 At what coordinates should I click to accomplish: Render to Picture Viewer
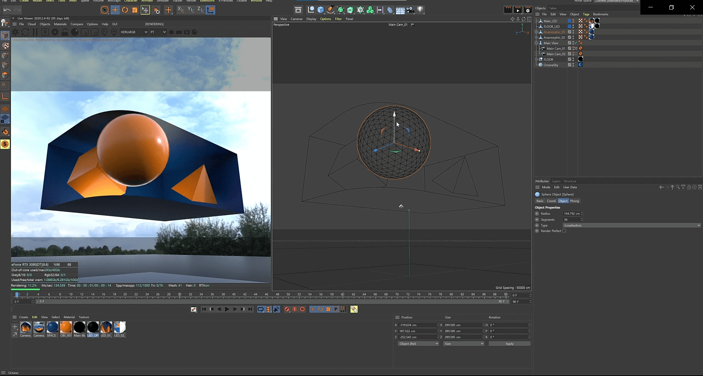pyautogui.click(x=518, y=10)
